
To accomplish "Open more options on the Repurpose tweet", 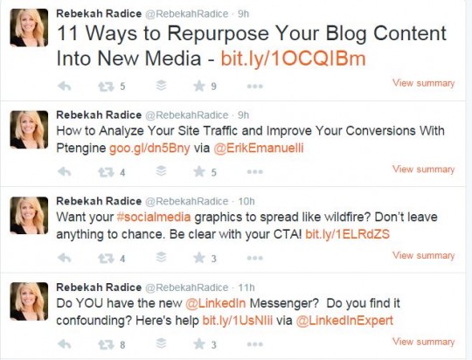I will point(255,87).
